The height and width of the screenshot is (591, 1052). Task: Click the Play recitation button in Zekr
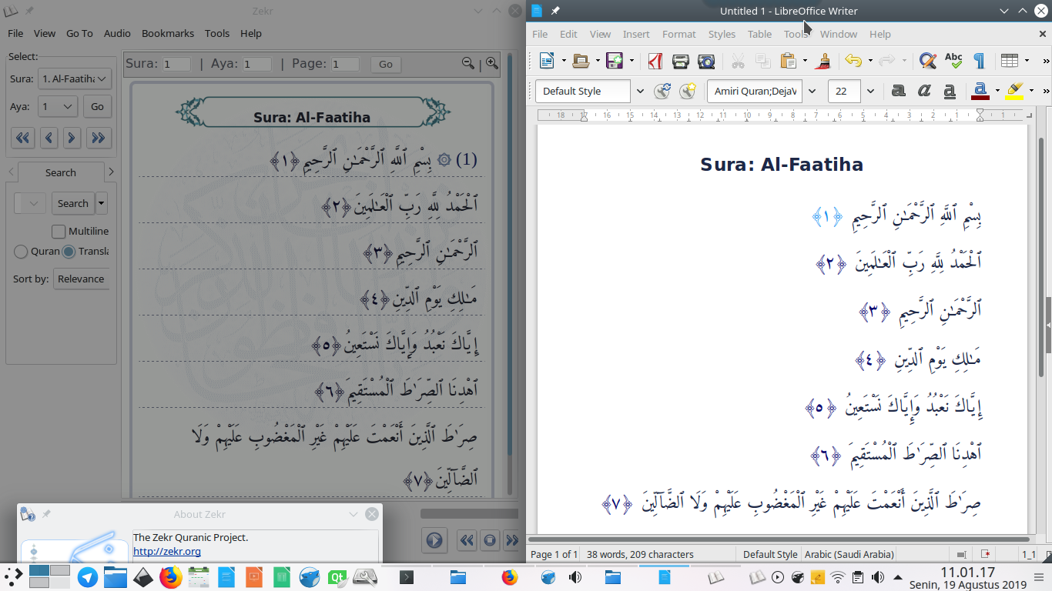(434, 540)
